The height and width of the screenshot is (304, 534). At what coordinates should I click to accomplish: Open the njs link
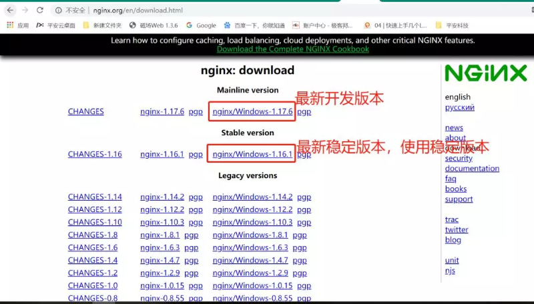[x=450, y=271]
